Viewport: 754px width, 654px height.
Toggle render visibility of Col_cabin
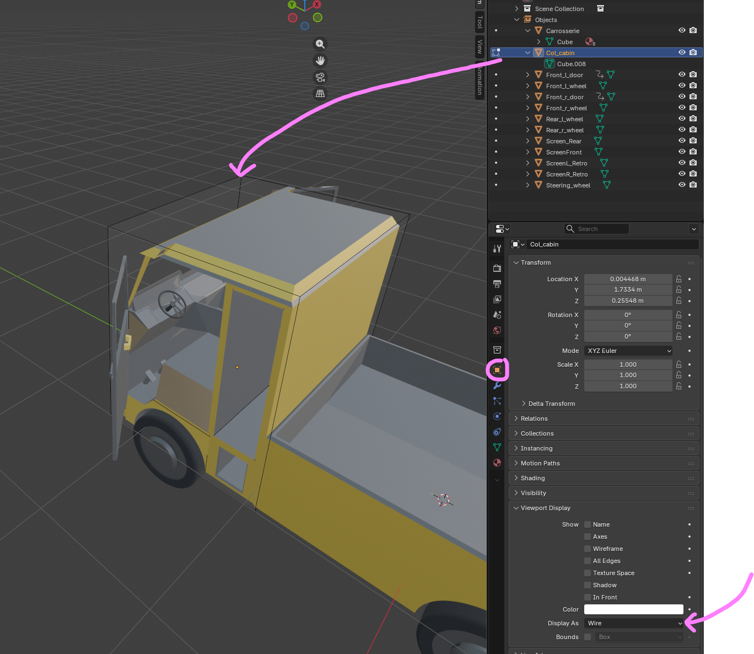tap(693, 53)
